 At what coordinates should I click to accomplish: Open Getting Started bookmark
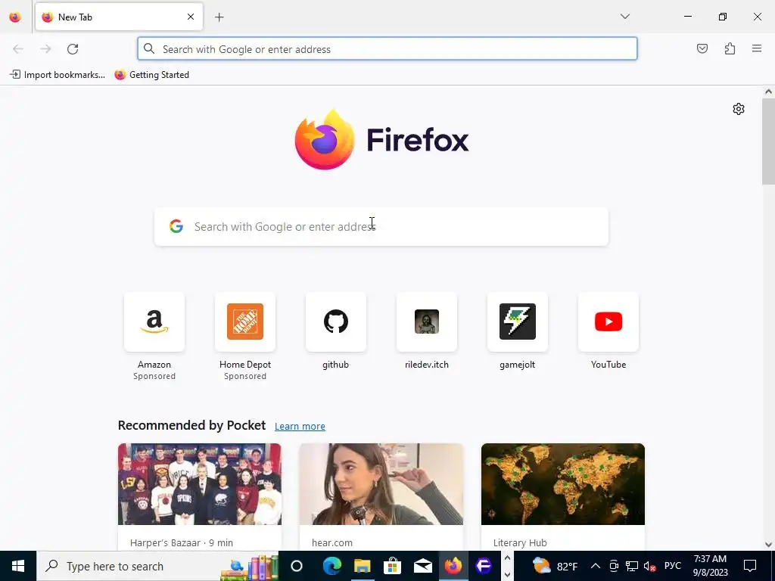(x=151, y=75)
